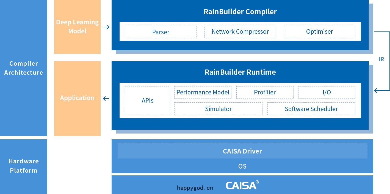The width and height of the screenshot is (390, 194).
Task: Click the IR label beside the connector
Action: pyautogui.click(x=381, y=59)
